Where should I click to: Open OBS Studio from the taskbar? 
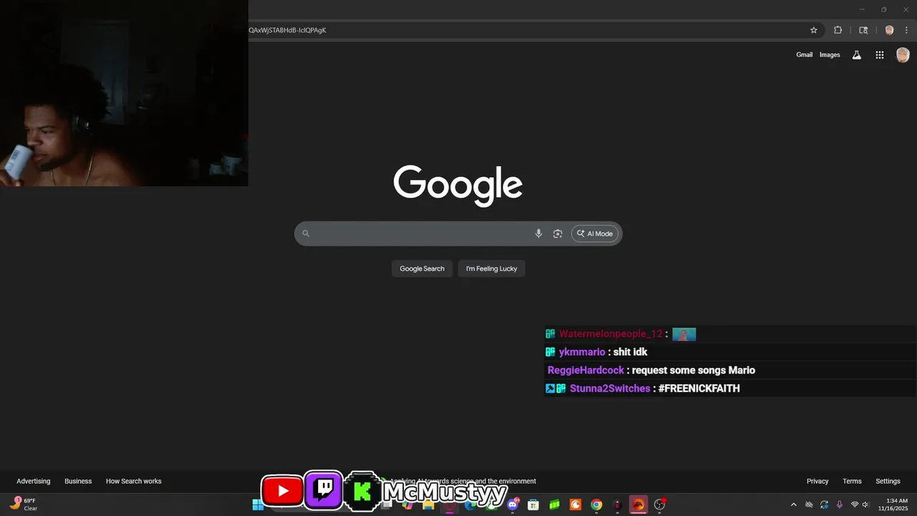660,505
